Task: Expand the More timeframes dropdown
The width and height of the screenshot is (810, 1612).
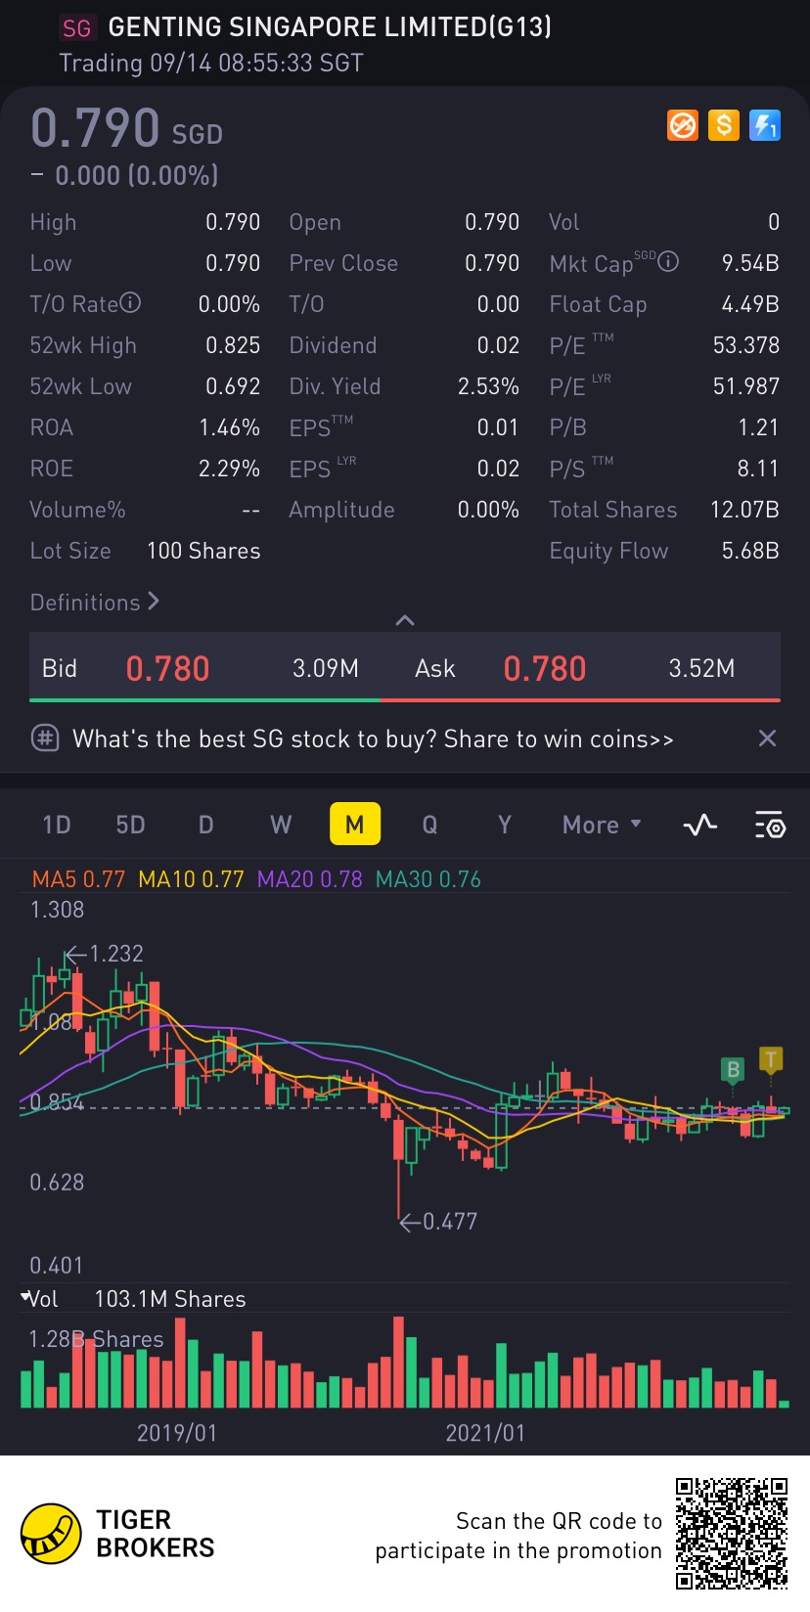Action: [x=602, y=825]
